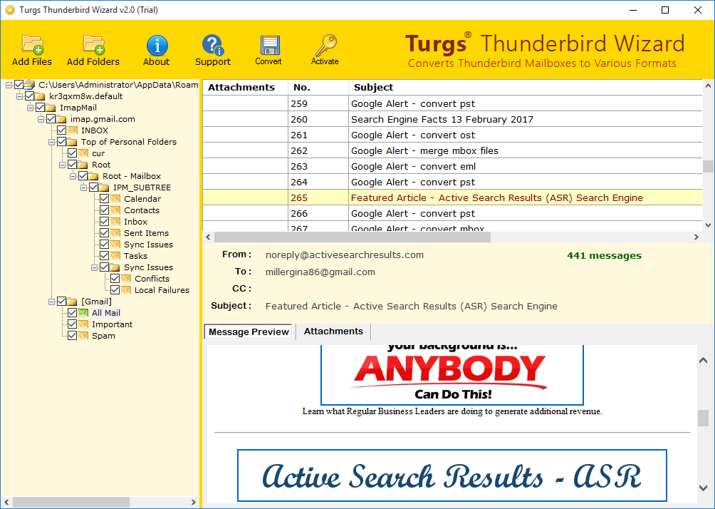
Task: Open the Active Search Results - ASR banner
Action: coord(452,475)
